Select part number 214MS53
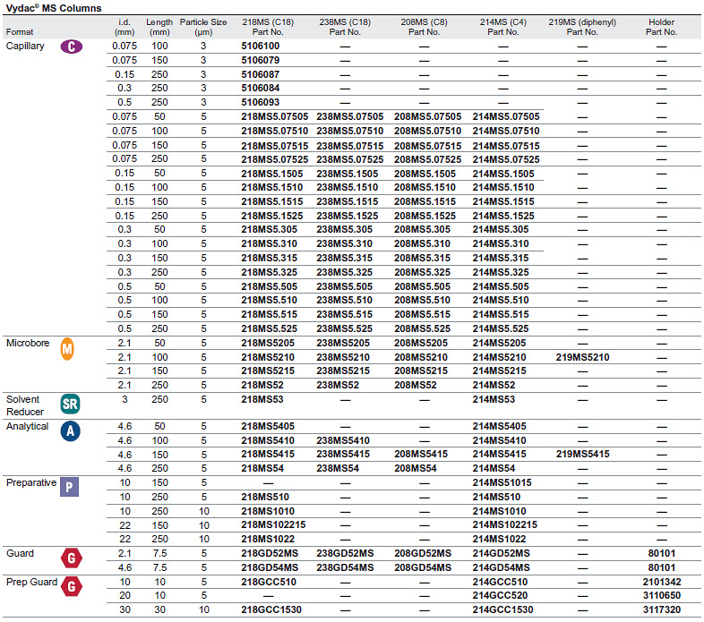This screenshot has height=622, width=704. pos(494,399)
